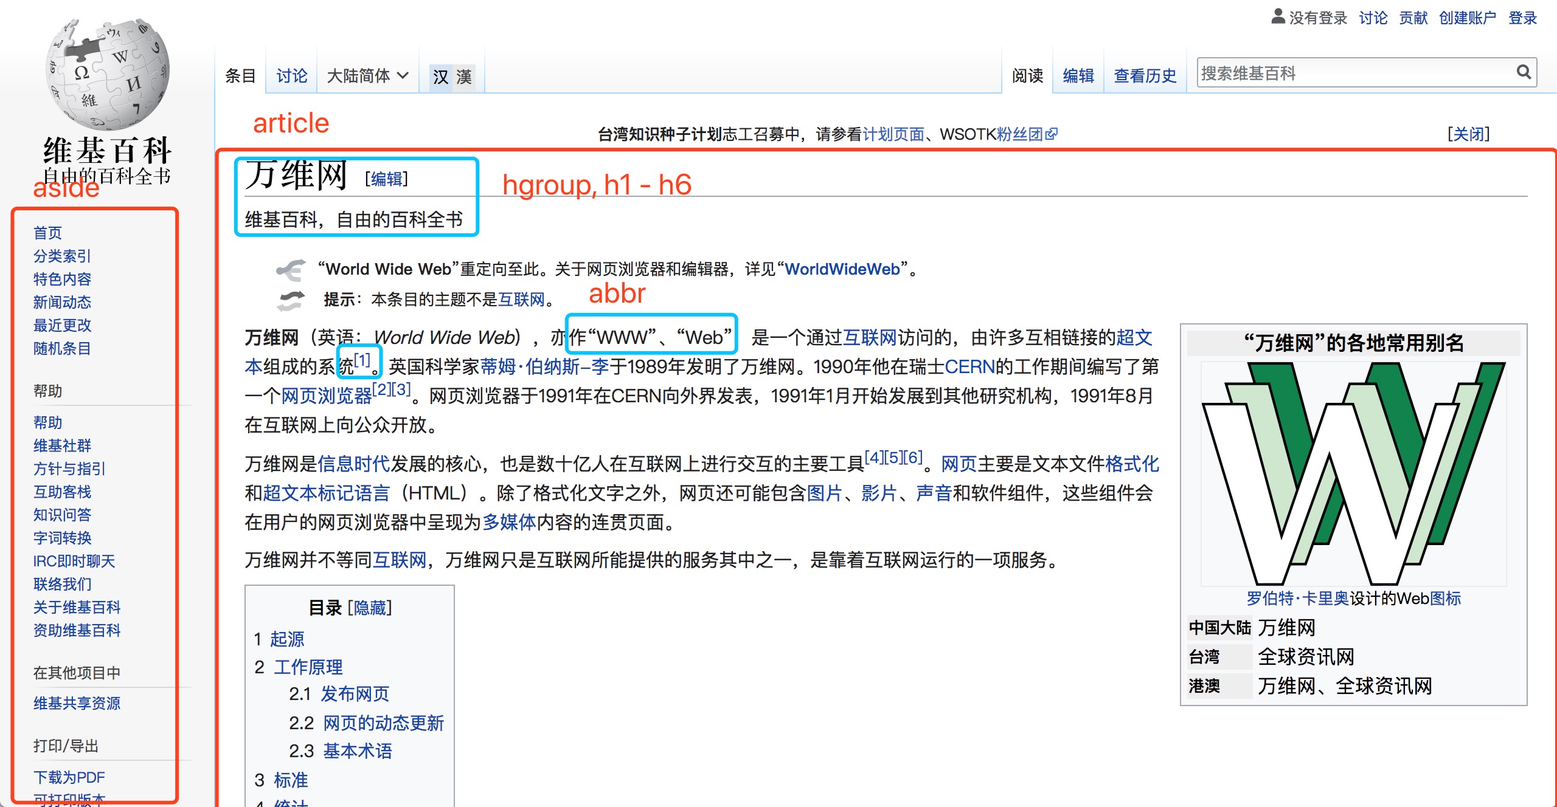The width and height of the screenshot is (1557, 807).
Task: Open IRC即时聊天 sidebar link
Action: click(74, 561)
